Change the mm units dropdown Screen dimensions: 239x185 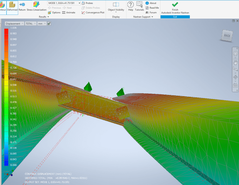click(x=42, y=23)
